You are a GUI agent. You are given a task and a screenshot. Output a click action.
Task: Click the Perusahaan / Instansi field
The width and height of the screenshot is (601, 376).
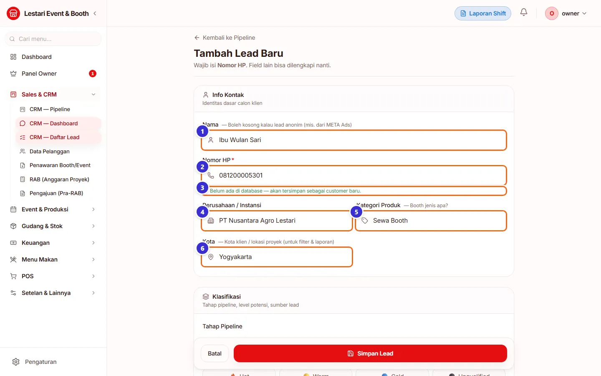277,221
